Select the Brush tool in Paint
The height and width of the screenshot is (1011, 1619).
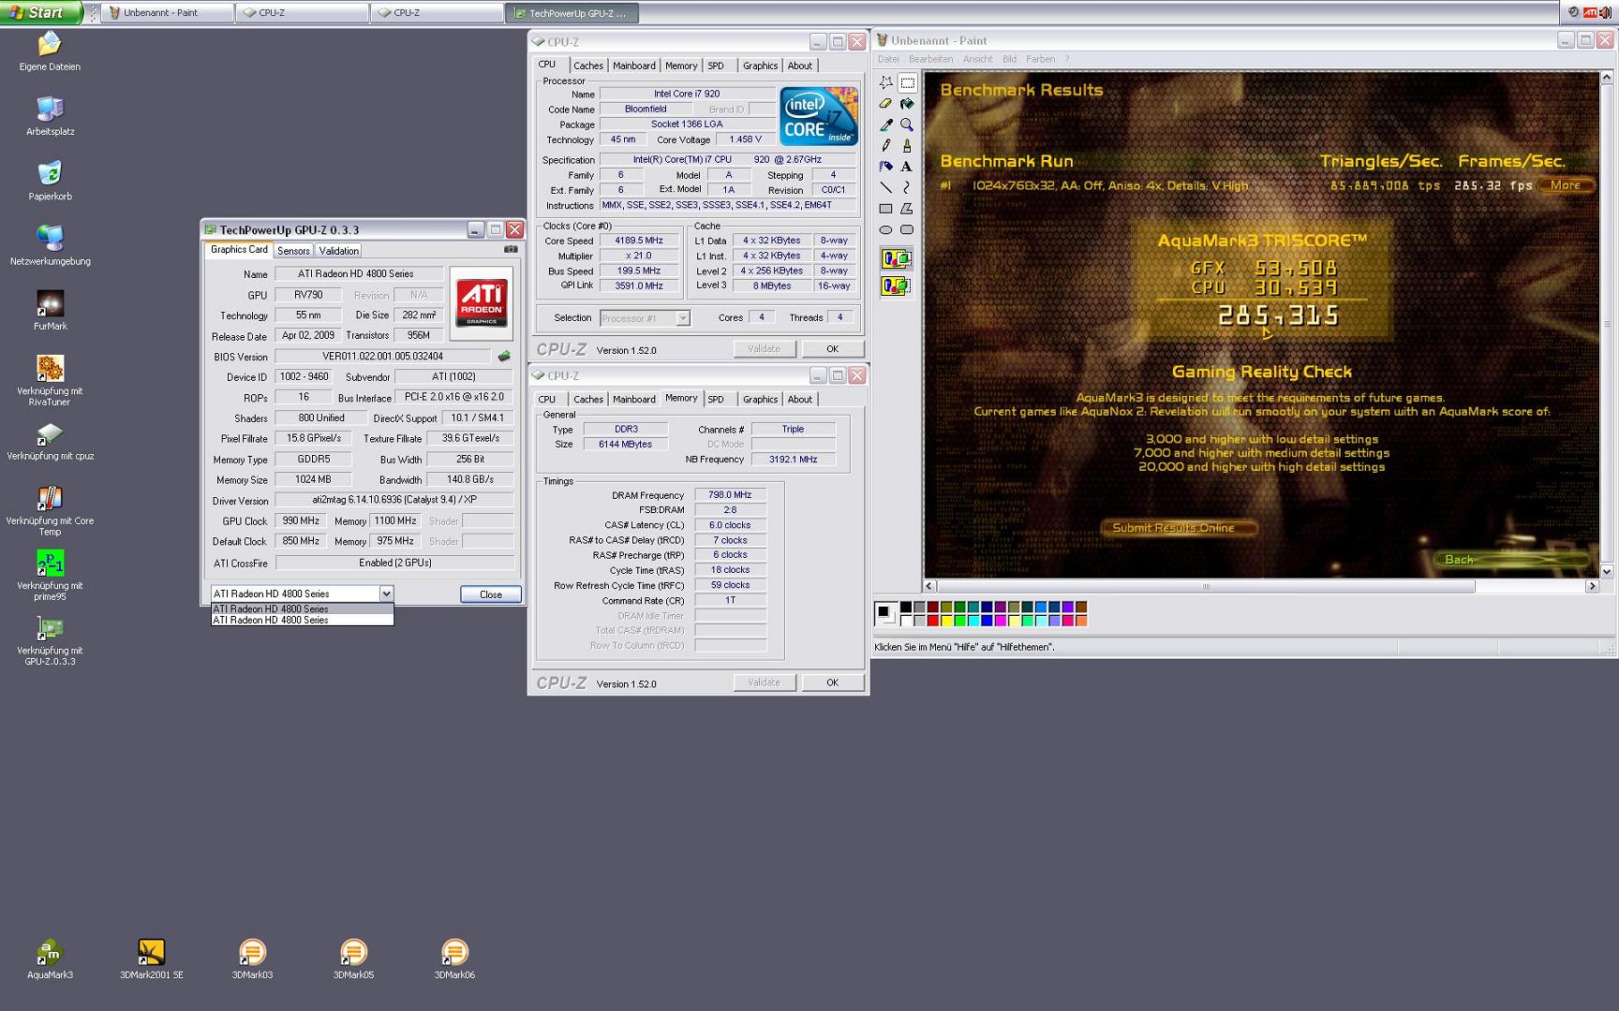pos(907,145)
